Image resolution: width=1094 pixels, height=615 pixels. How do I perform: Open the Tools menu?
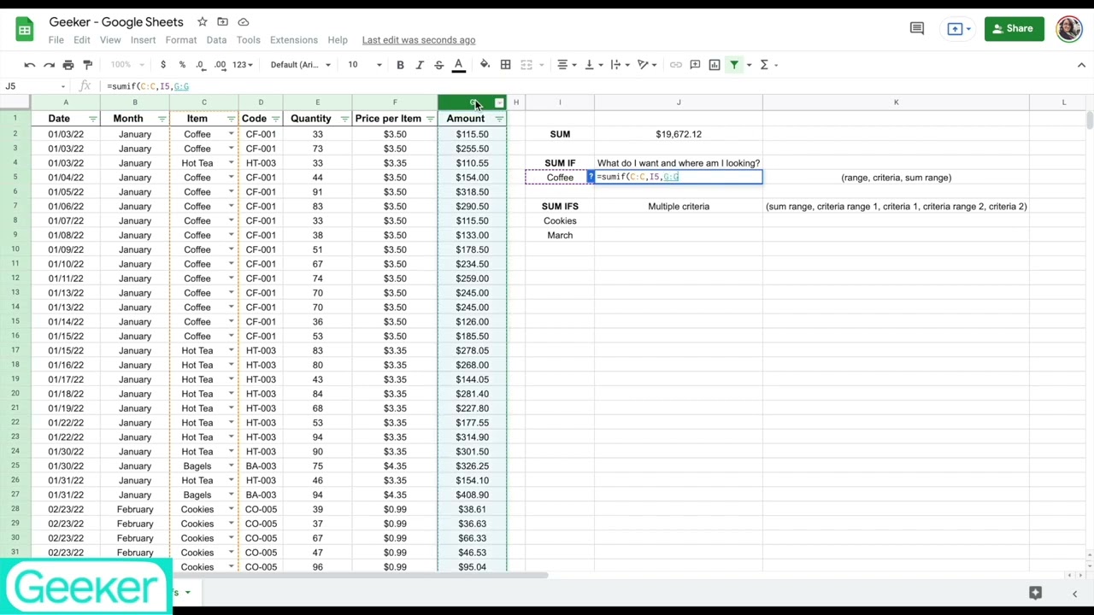tap(249, 40)
